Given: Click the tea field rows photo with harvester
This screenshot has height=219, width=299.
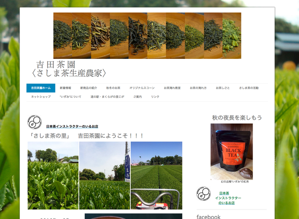Looking at the screenshot, I should point(156,175).
